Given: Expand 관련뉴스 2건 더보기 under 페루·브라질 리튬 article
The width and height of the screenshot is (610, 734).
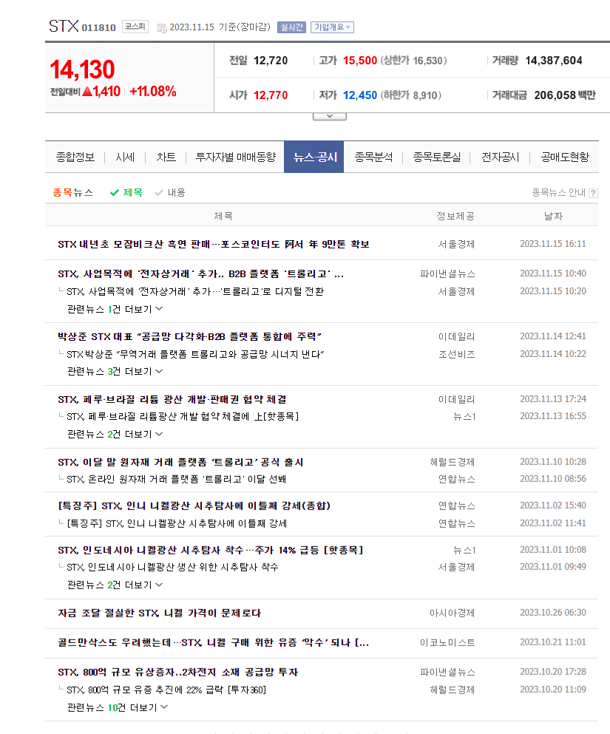Looking at the screenshot, I should [x=115, y=434].
